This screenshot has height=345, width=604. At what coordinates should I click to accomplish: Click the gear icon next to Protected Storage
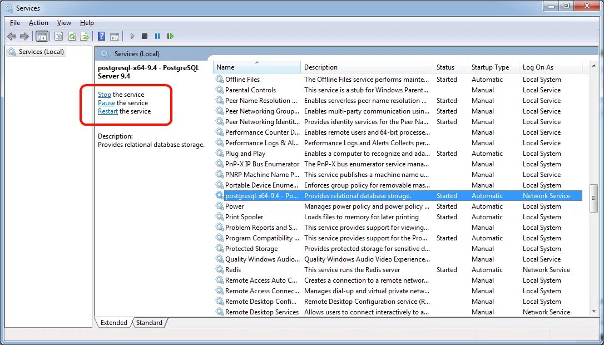pyautogui.click(x=220, y=248)
